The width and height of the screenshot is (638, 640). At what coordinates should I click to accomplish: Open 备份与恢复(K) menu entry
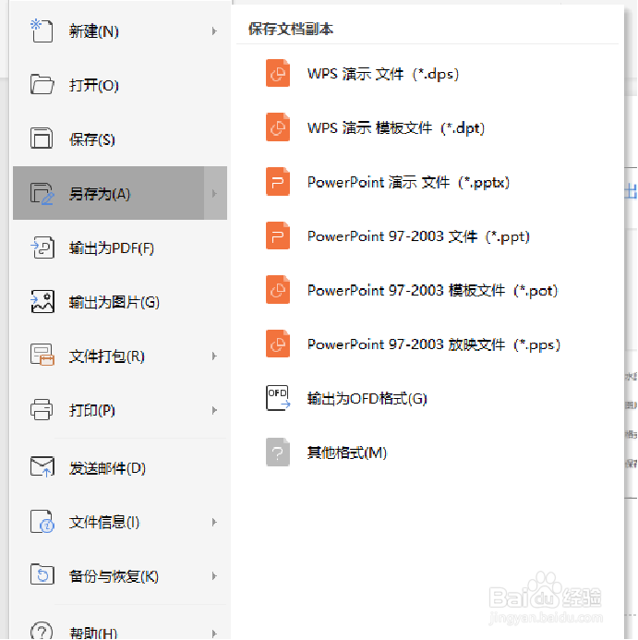click(x=120, y=576)
